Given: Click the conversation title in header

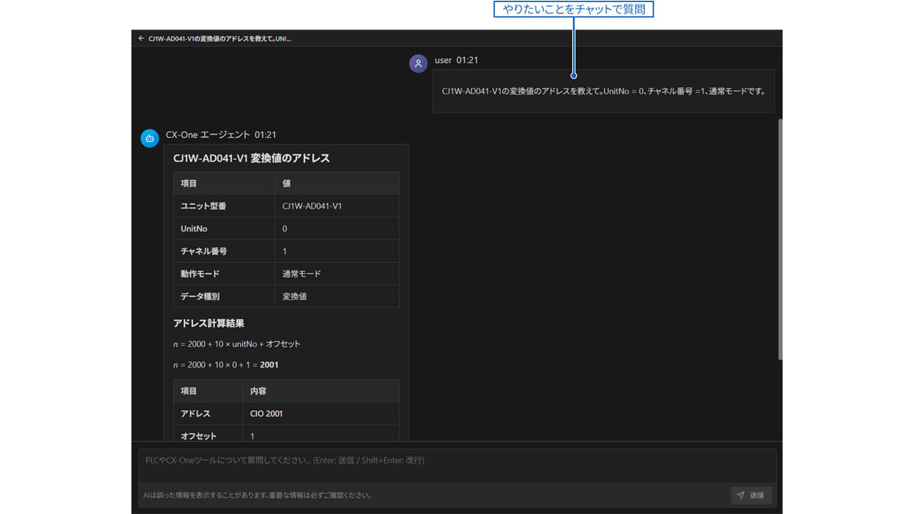Looking at the screenshot, I should [220, 39].
